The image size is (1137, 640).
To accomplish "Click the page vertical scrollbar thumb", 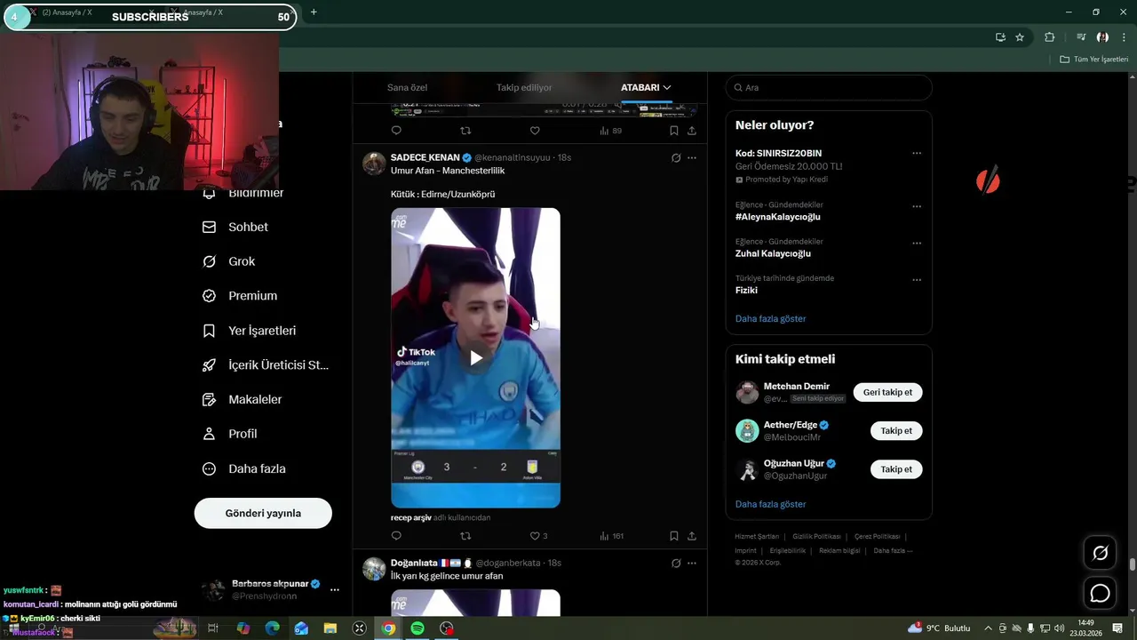I will 1133,564.
